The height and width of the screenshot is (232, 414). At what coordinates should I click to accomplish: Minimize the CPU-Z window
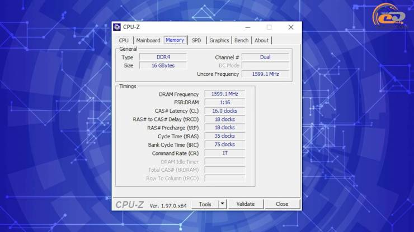coord(248,27)
